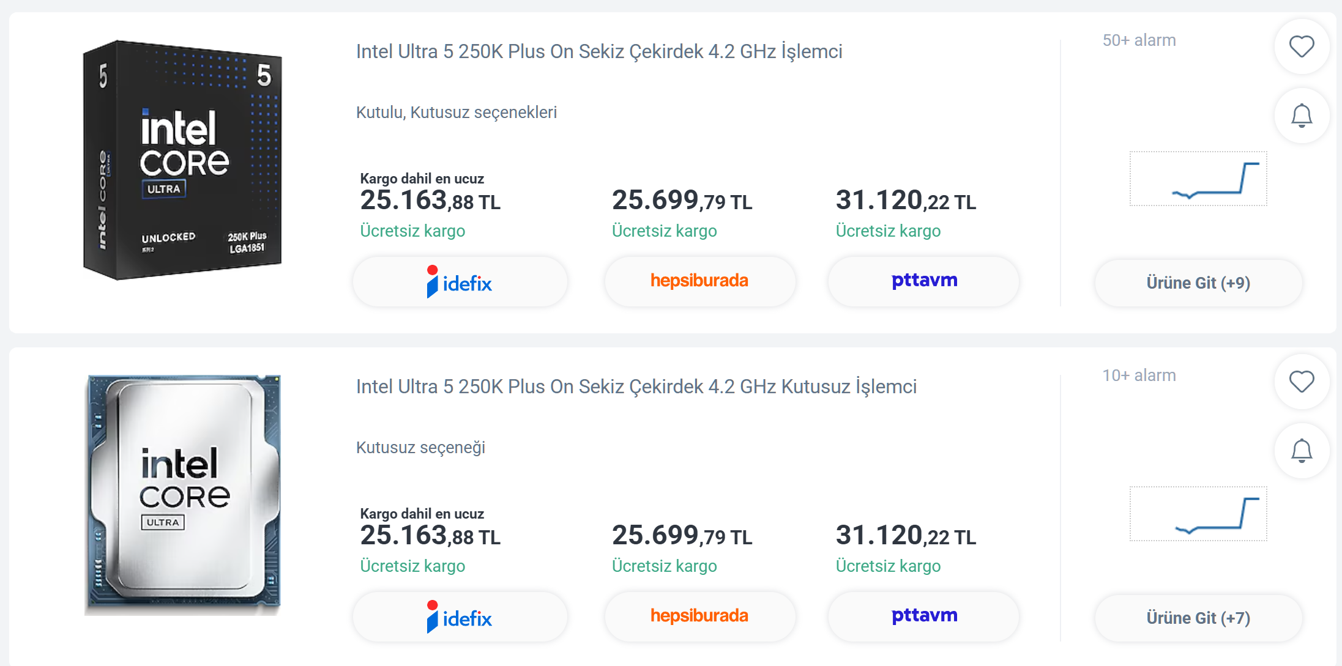This screenshot has width=1342, height=666.
Task: Click '50+ alarm' label
Action: click(x=1139, y=40)
